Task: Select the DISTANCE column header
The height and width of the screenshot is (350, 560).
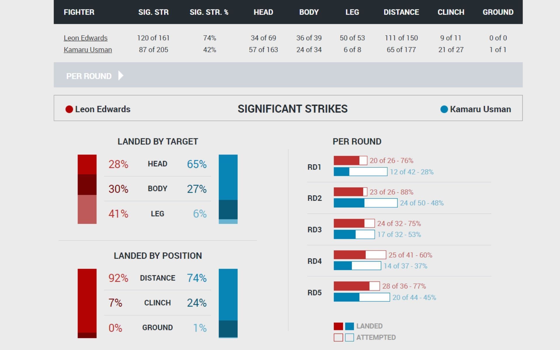Action: [x=401, y=12]
